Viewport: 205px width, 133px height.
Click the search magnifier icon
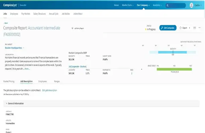coord(167,5)
